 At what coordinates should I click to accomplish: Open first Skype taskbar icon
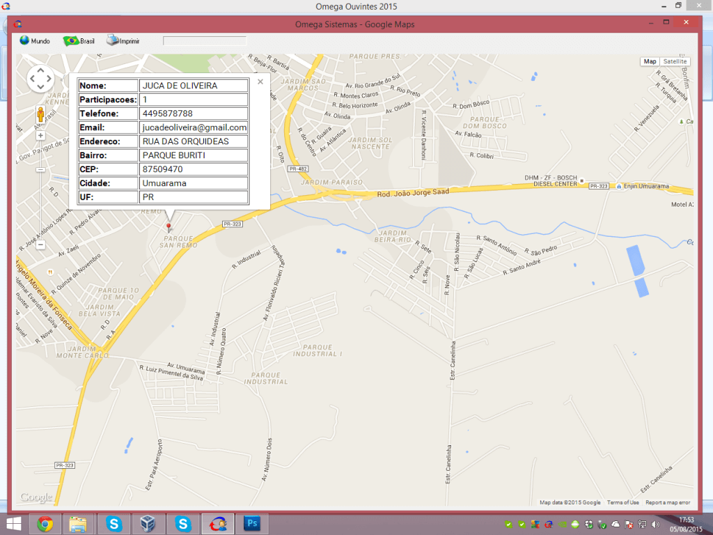pos(113,524)
